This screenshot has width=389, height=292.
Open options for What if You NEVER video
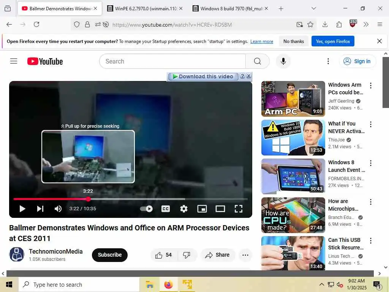(x=371, y=124)
